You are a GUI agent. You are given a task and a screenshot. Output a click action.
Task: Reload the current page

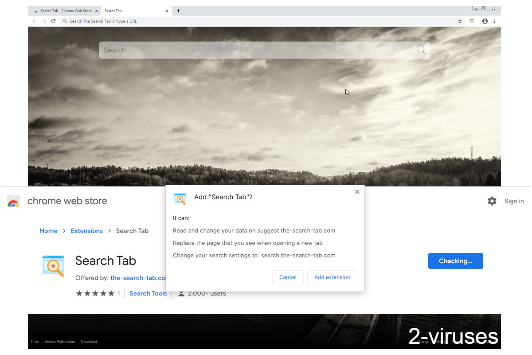point(53,21)
